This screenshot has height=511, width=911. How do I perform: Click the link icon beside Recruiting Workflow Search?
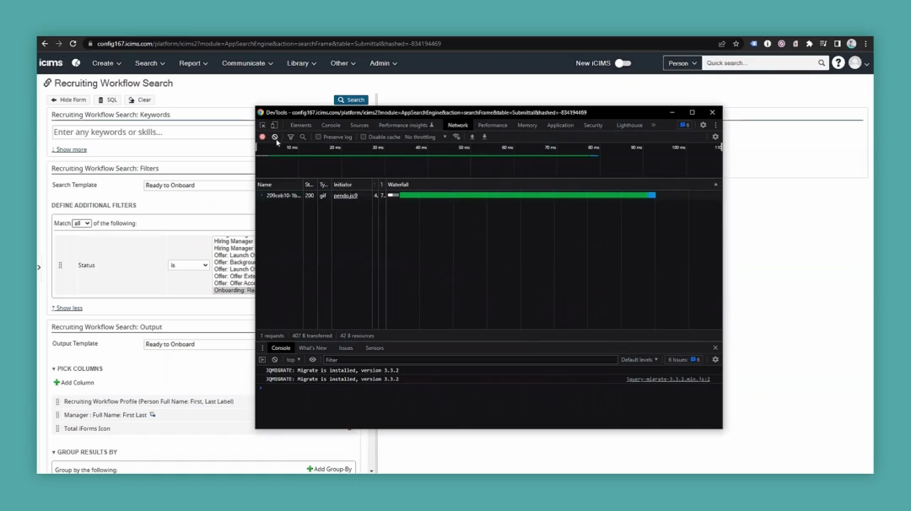pos(47,83)
